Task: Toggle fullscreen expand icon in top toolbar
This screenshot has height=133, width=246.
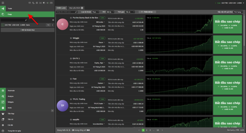Action: pyautogui.click(x=40, y=3)
